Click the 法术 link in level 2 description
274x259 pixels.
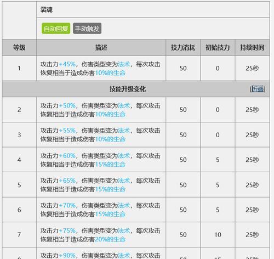(x=124, y=105)
